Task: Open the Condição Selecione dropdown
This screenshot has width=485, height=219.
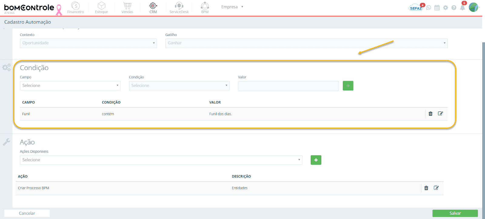Action: [179, 86]
